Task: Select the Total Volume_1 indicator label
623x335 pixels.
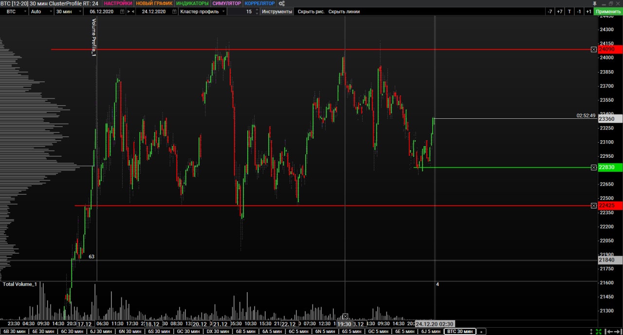Action: pyautogui.click(x=20, y=284)
